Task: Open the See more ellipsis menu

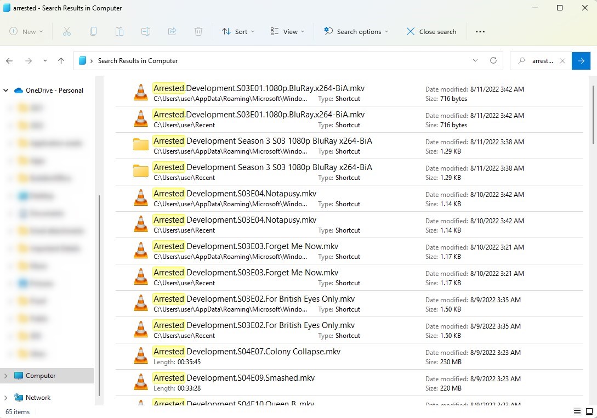Action: (x=480, y=31)
